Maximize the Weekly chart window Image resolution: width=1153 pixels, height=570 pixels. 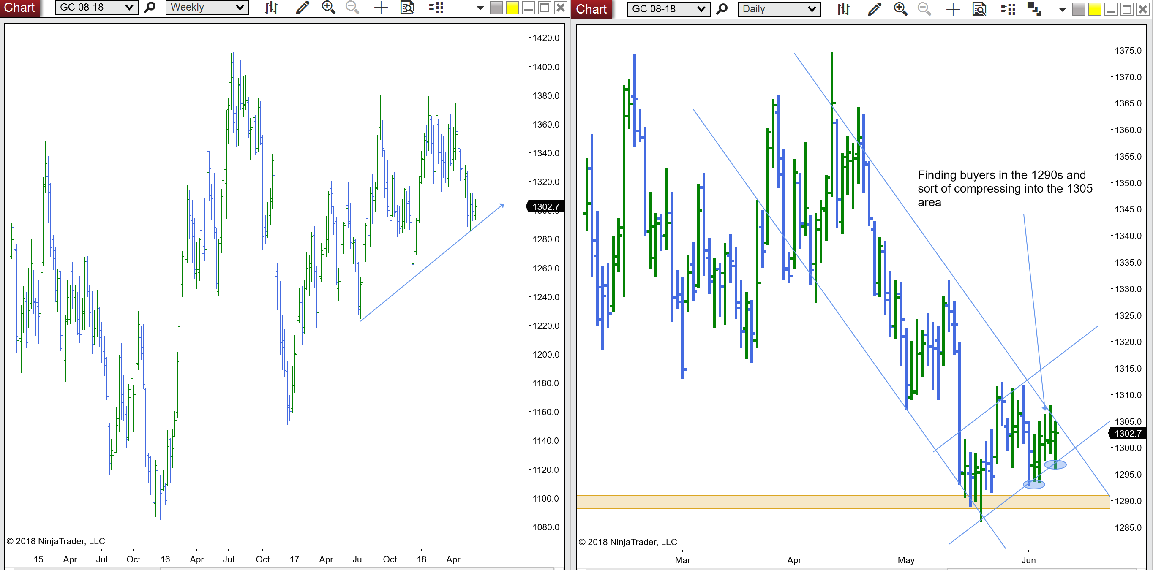[545, 8]
